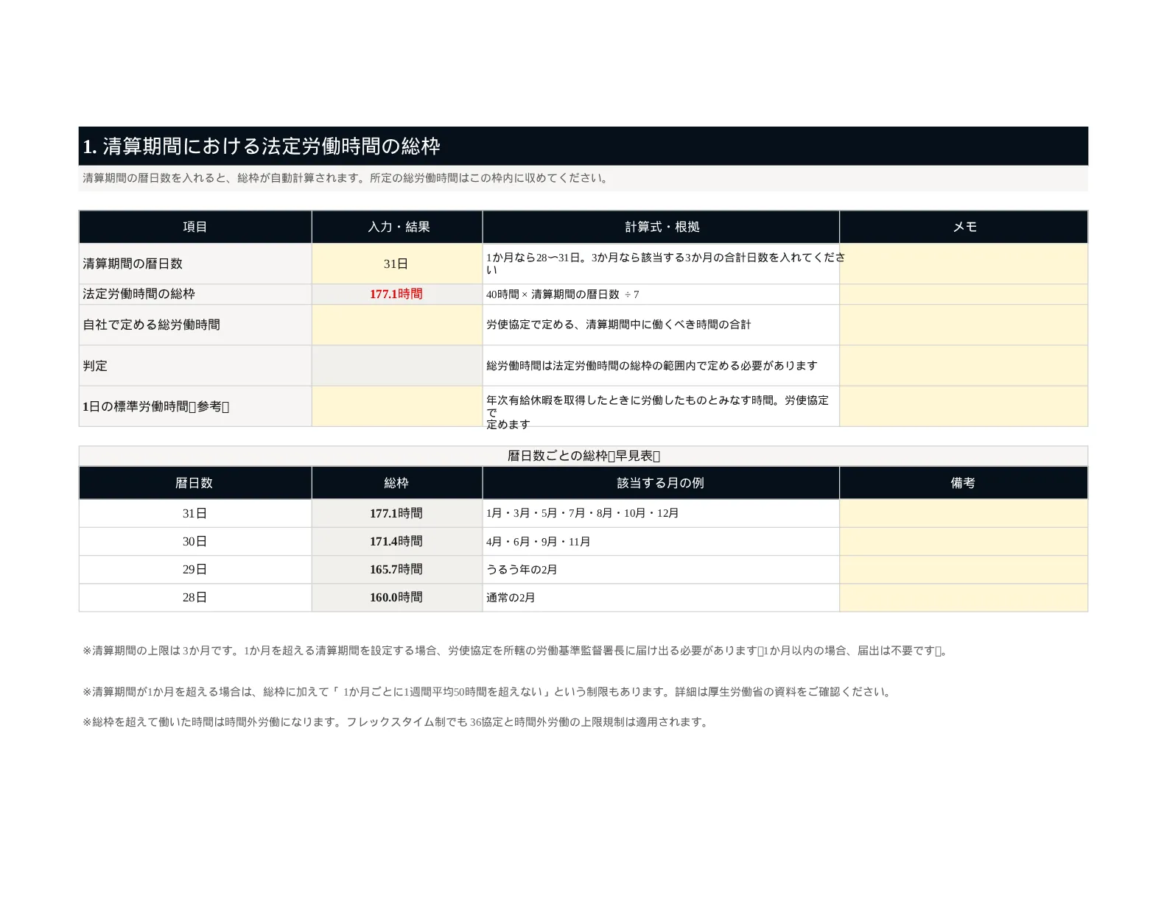Click the subtitle starting "清算期間の暦日数を入れると"
The height and width of the screenshot is (901, 1167).
point(346,178)
